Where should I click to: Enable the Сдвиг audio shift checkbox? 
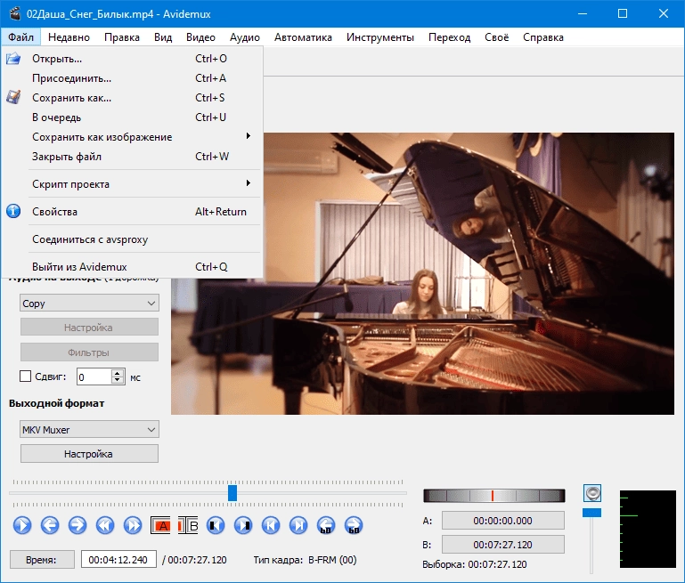(x=25, y=377)
